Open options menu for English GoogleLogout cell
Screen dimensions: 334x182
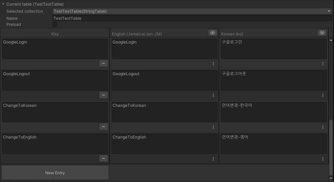213,95
